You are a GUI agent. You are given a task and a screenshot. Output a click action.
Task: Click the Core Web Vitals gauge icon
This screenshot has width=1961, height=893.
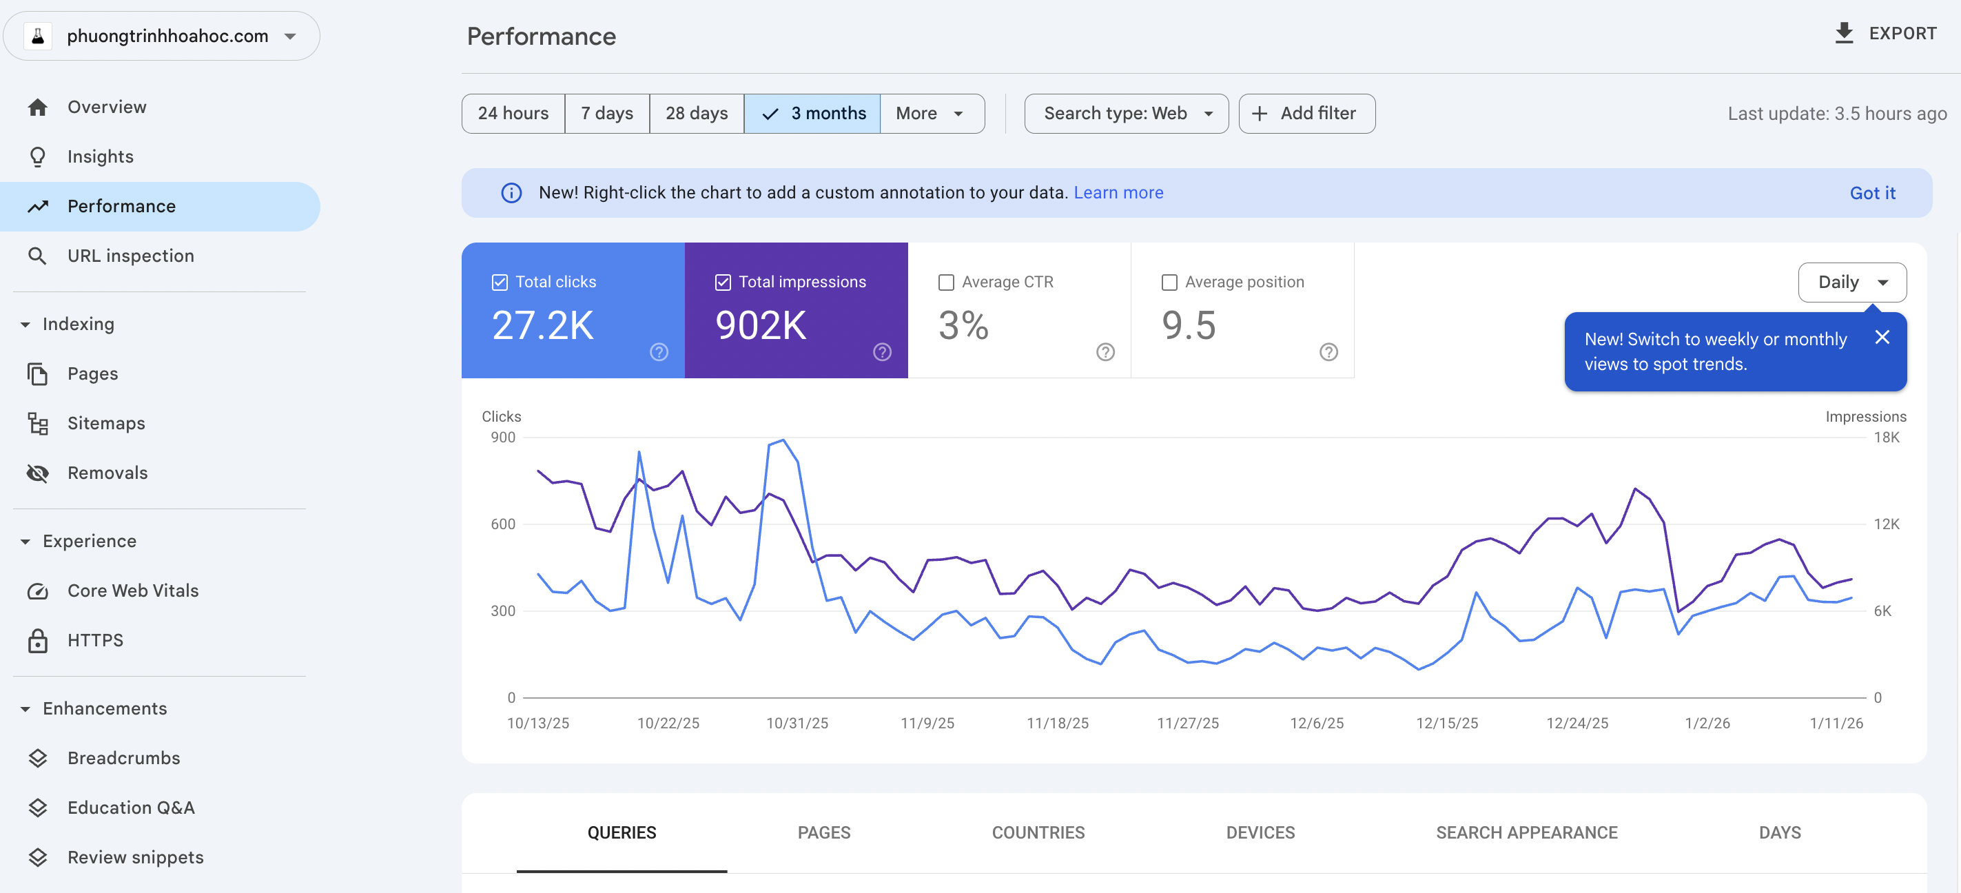pyautogui.click(x=37, y=591)
